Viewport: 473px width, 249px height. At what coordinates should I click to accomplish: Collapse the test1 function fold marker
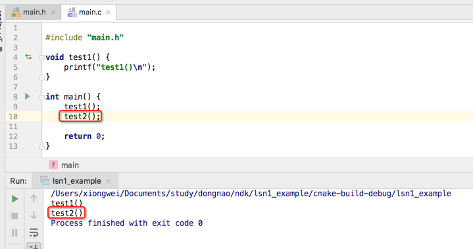click(42, 57)
